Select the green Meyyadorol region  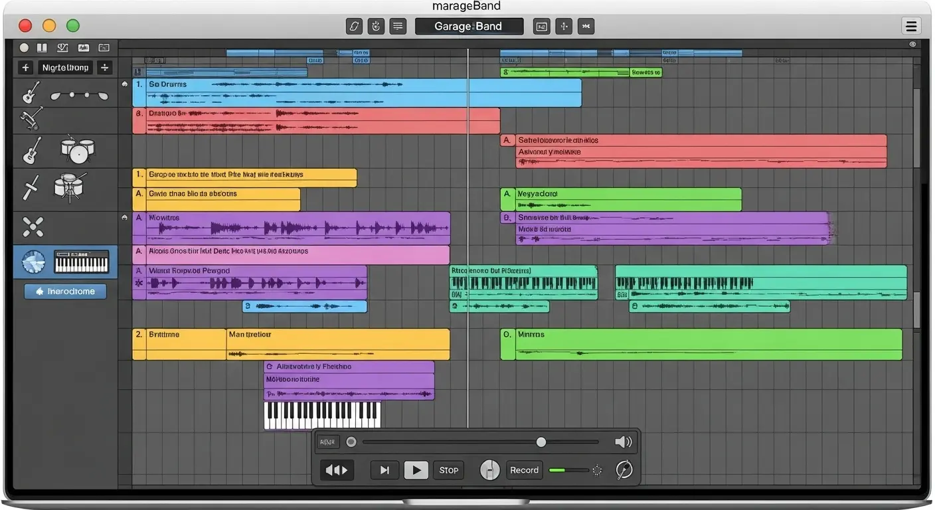click(x=621, y=199)
